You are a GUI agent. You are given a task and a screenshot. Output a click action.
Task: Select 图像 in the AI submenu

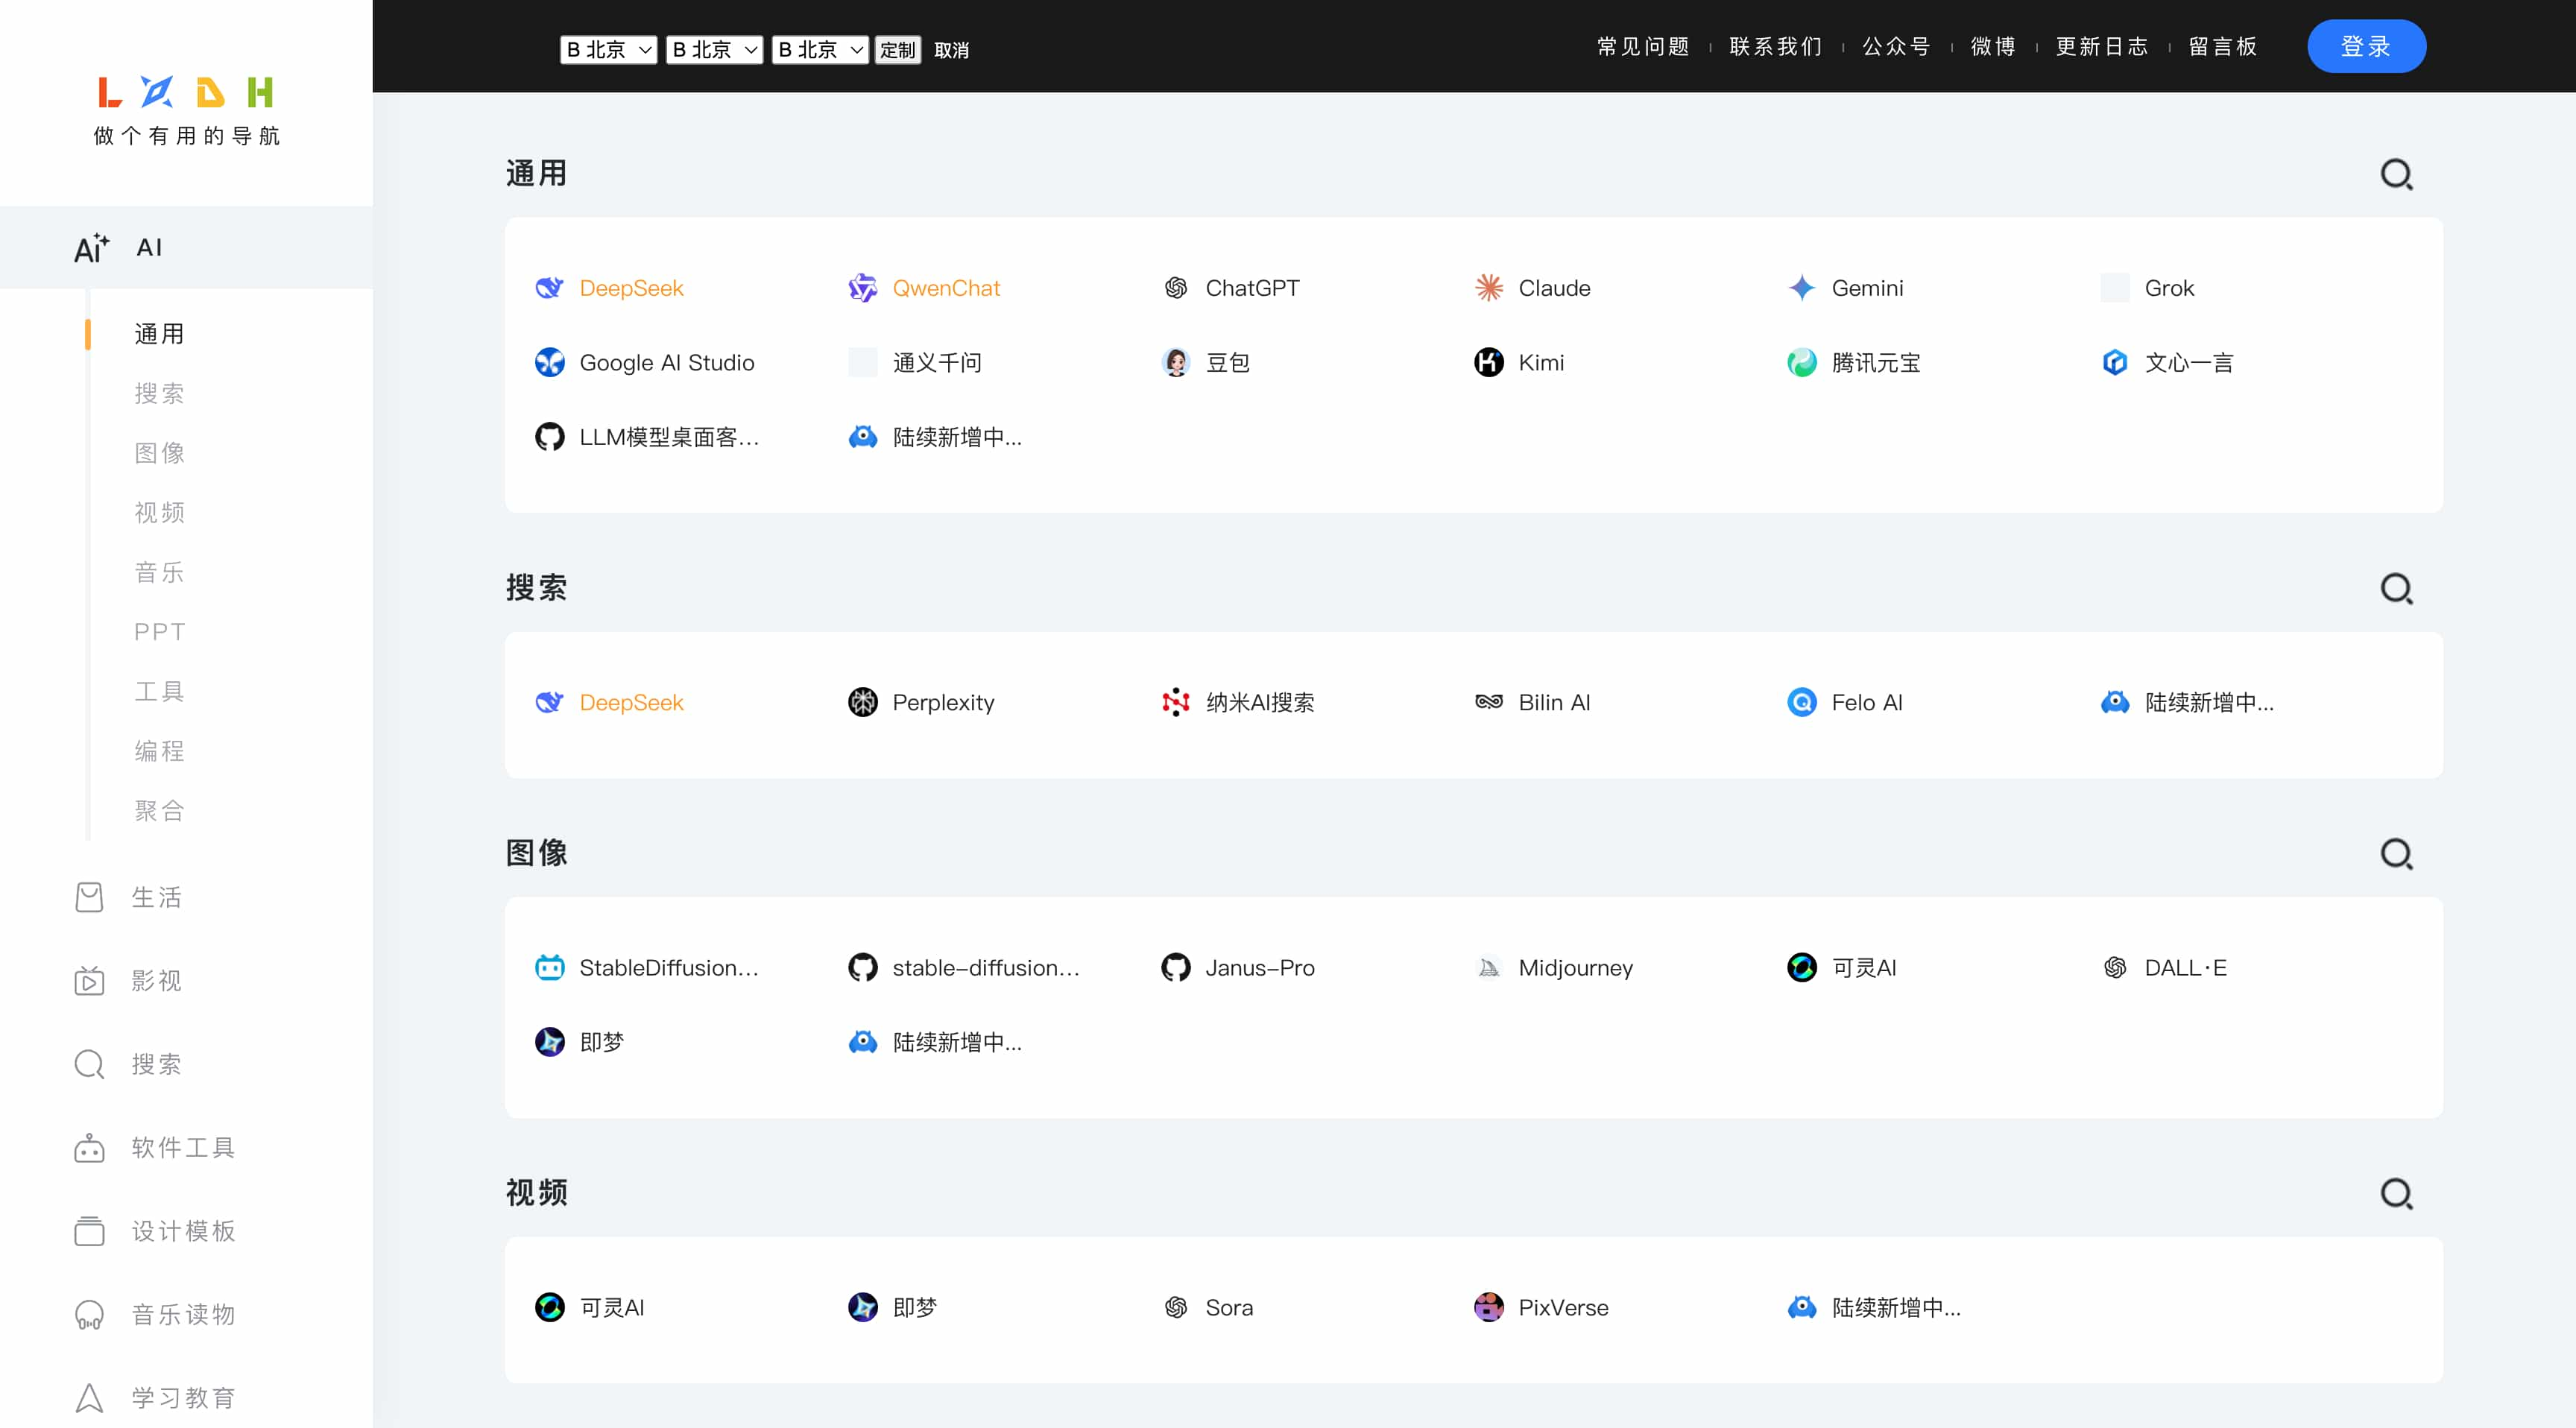tap(159, 453)
